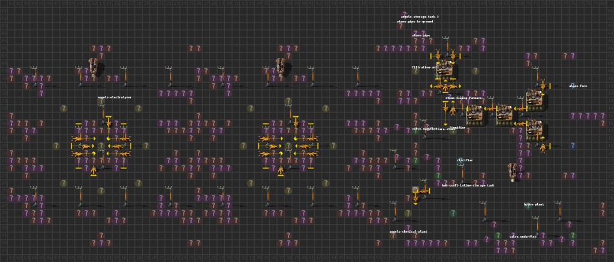
Task: Select the inserter at bottom of left electrolyser cluster
Action: (93, 171)
